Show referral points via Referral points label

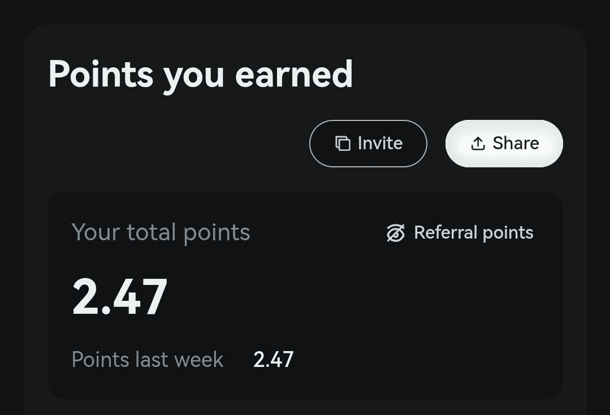(473, 232)
